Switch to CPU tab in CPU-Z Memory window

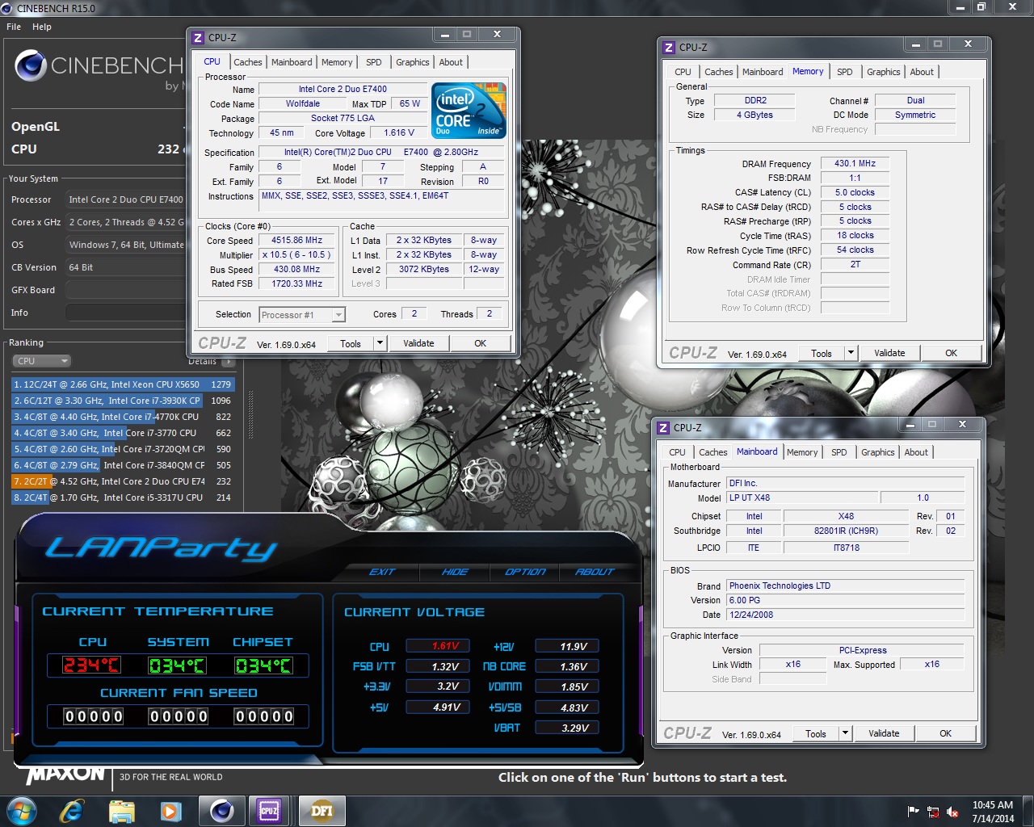click(x=683, y=72)
